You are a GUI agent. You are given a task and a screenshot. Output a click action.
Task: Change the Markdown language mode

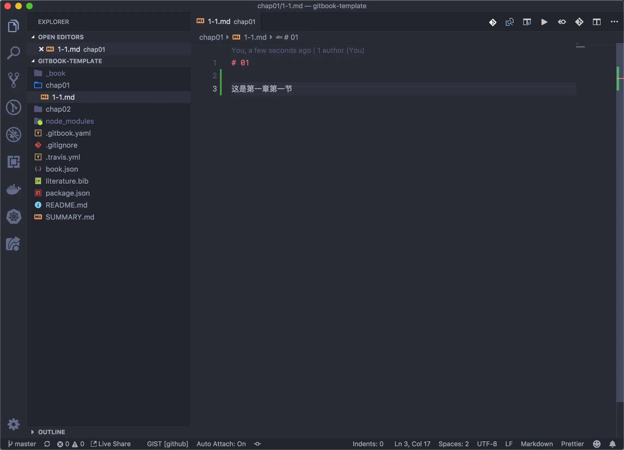[x=537, y=444]
